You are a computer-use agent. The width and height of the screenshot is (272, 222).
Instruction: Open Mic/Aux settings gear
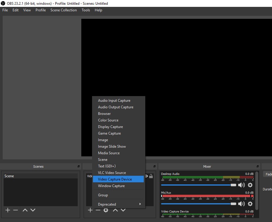click(x=250, y=204)
